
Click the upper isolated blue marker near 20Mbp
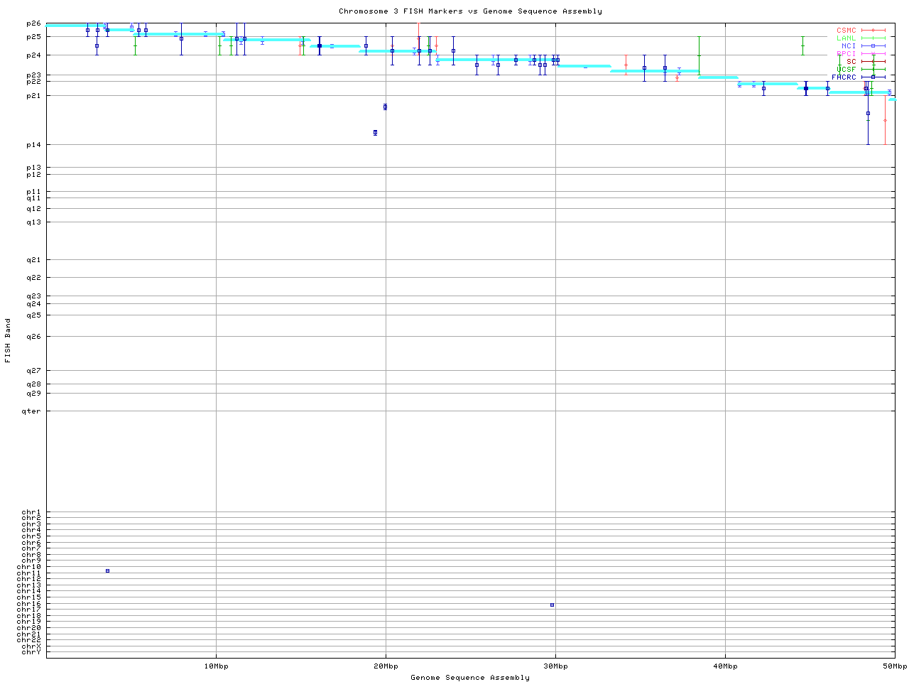[x=385, y=107]
